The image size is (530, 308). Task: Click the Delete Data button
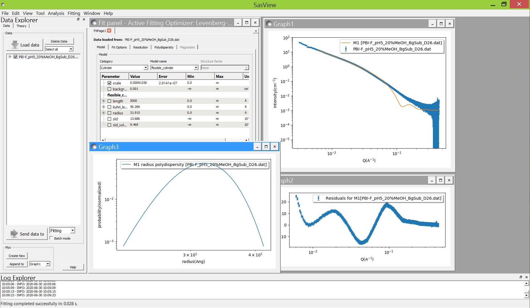point(59,41)
